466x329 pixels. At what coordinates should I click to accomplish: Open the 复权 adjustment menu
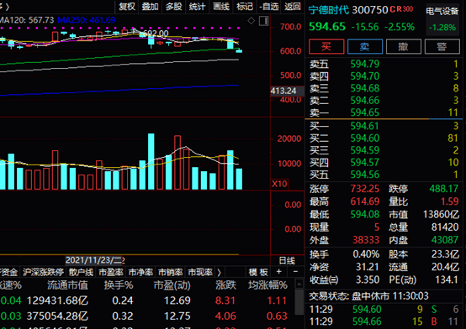point(127,7)
